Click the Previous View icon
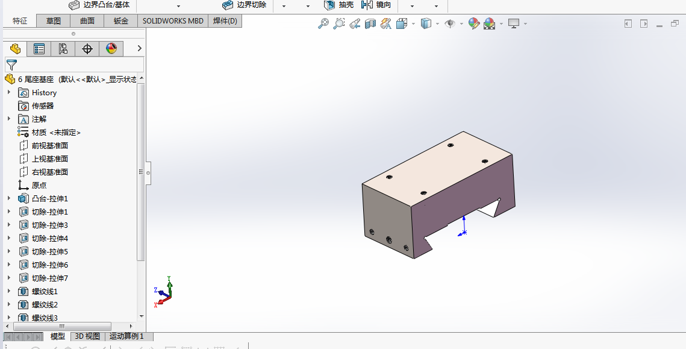The image size is (686, 349). pos(354,24)
